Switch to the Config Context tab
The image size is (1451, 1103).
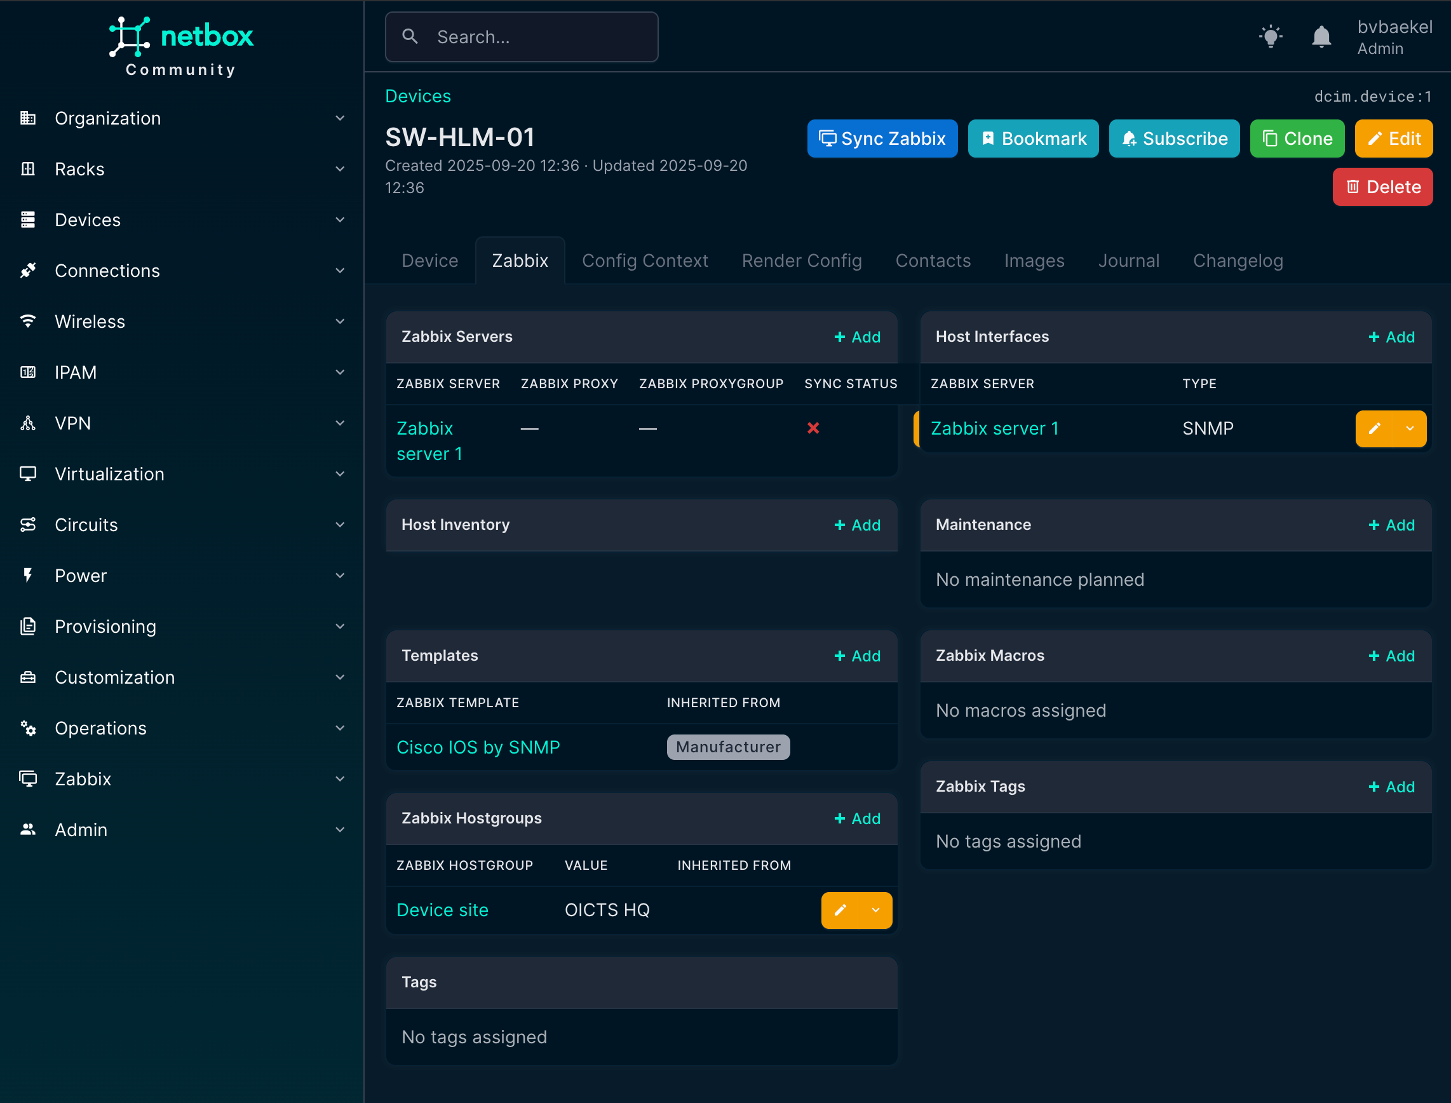(x=645, y=261)
